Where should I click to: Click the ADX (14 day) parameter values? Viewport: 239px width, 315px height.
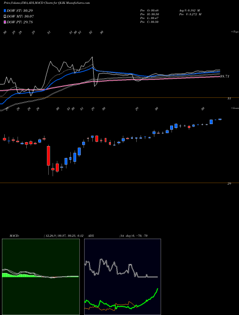pos(133,236)
